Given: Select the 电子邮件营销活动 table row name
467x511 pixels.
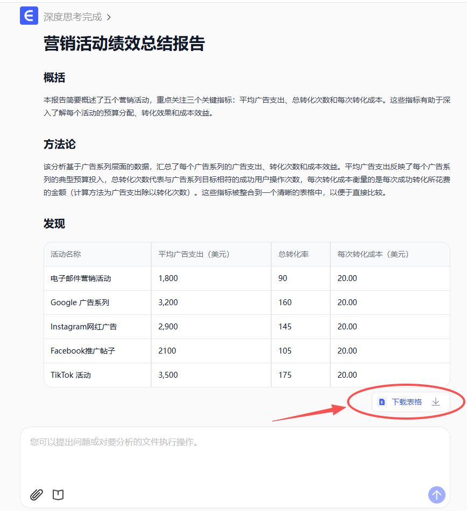Looking at the screenshot, I should 81,278.
